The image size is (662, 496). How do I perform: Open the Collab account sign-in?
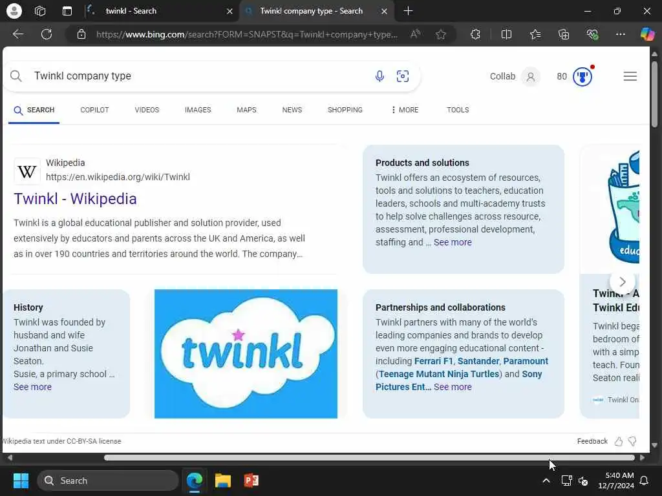514,76
